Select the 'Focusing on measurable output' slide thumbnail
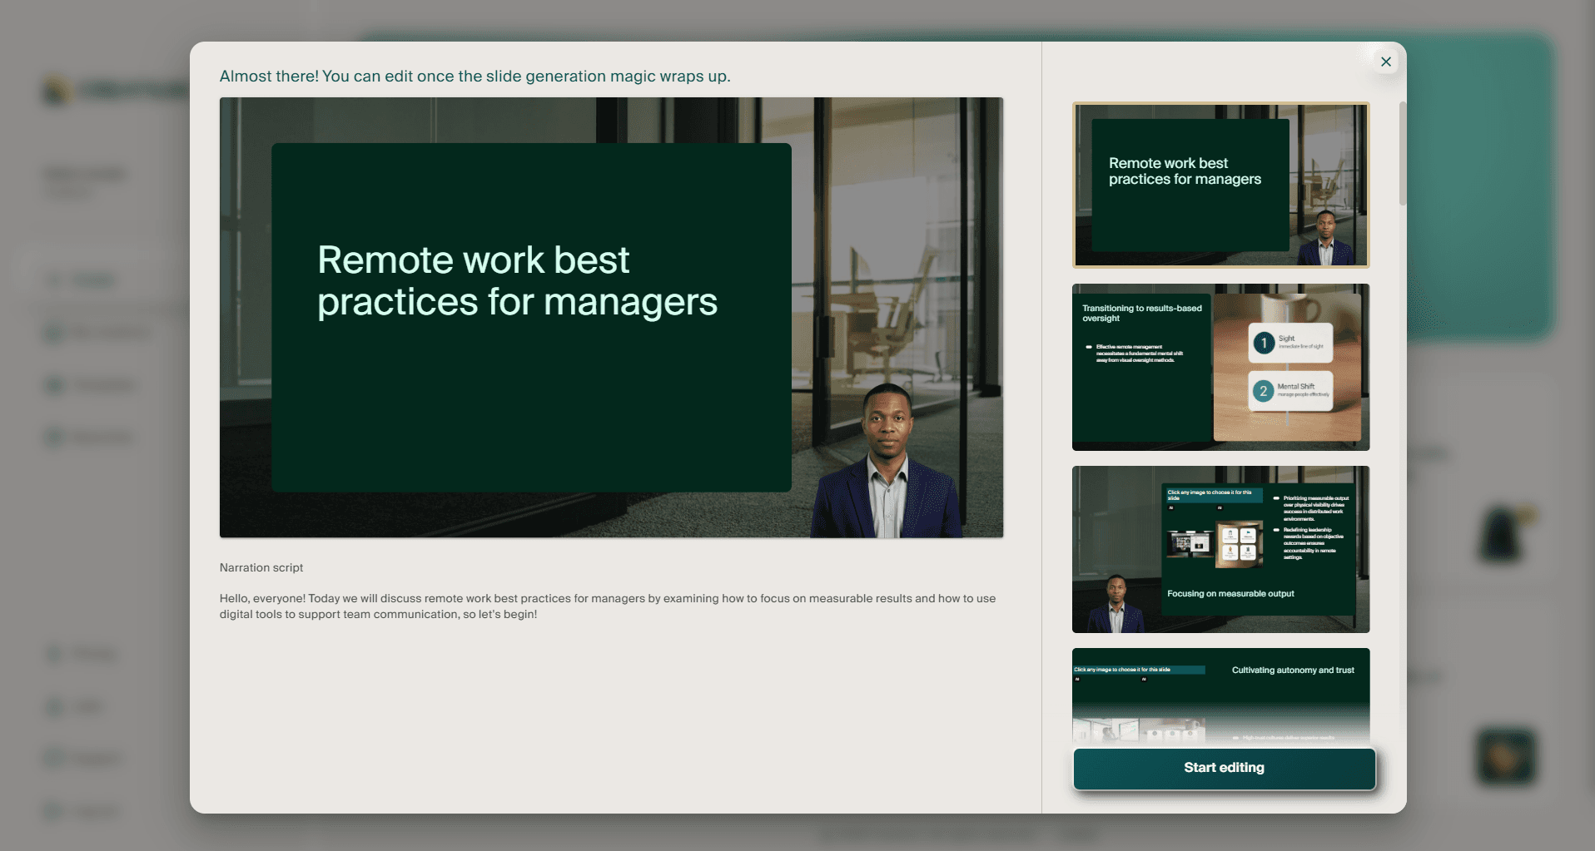The height and width of the screenshot is (851, 1595). [x=1220, y=549]
